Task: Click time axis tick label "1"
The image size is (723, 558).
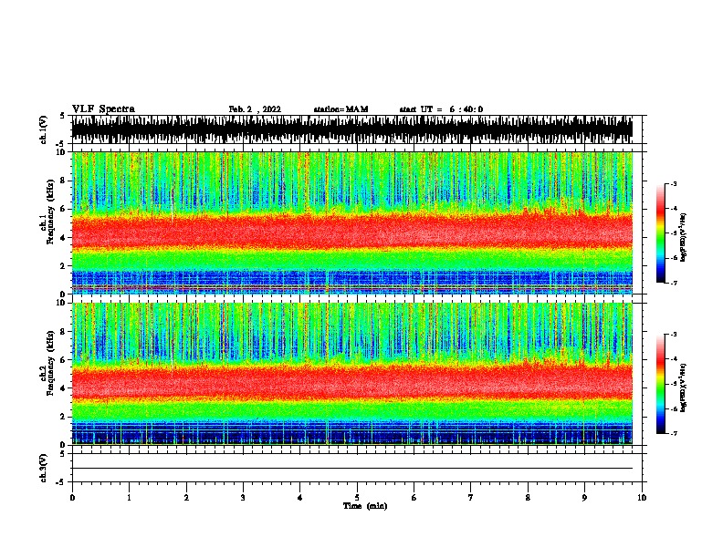Action: [x=129, y=497]
